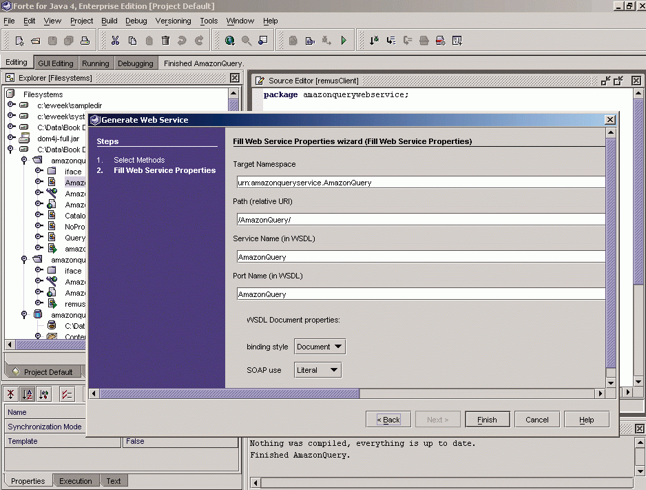Click the Undo arrow icon
The height and width of the screenshot is (490, 646).
(182, 41)
